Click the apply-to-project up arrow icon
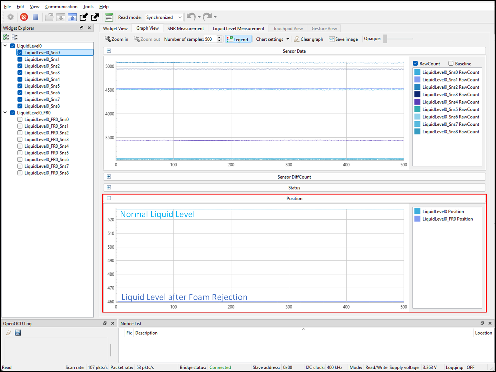 [x=72, y=17]
